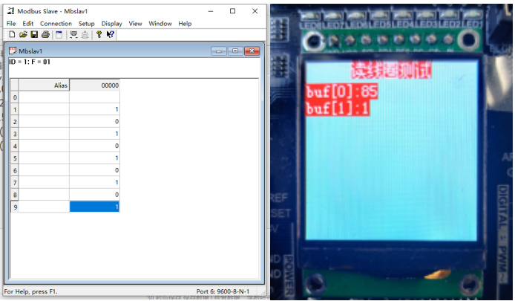Select the value cell in row 6
Screen dimensions: 515x301
94,170
